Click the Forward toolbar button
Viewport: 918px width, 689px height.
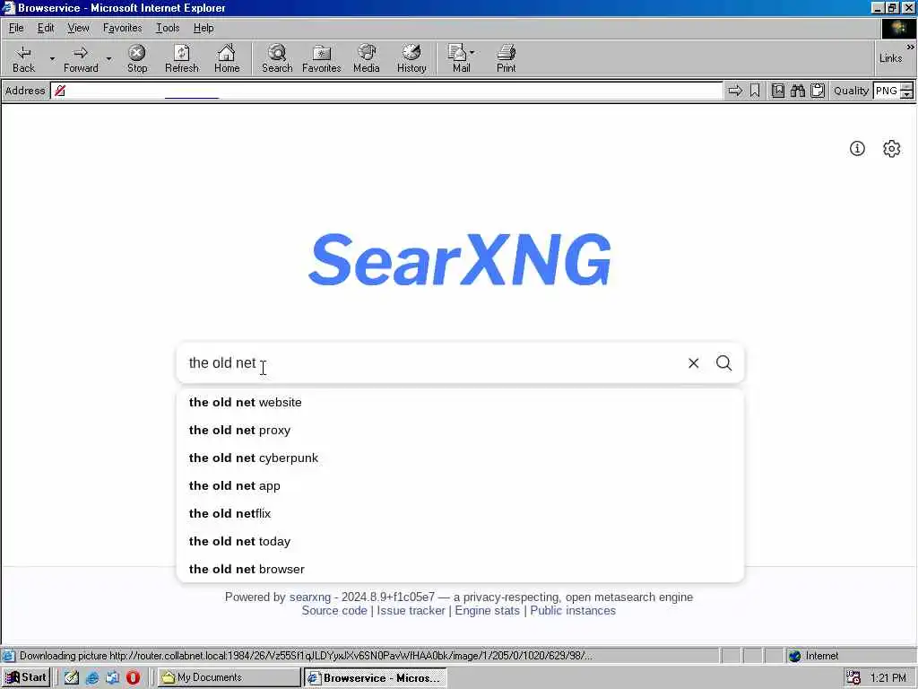tap(81, 58)
